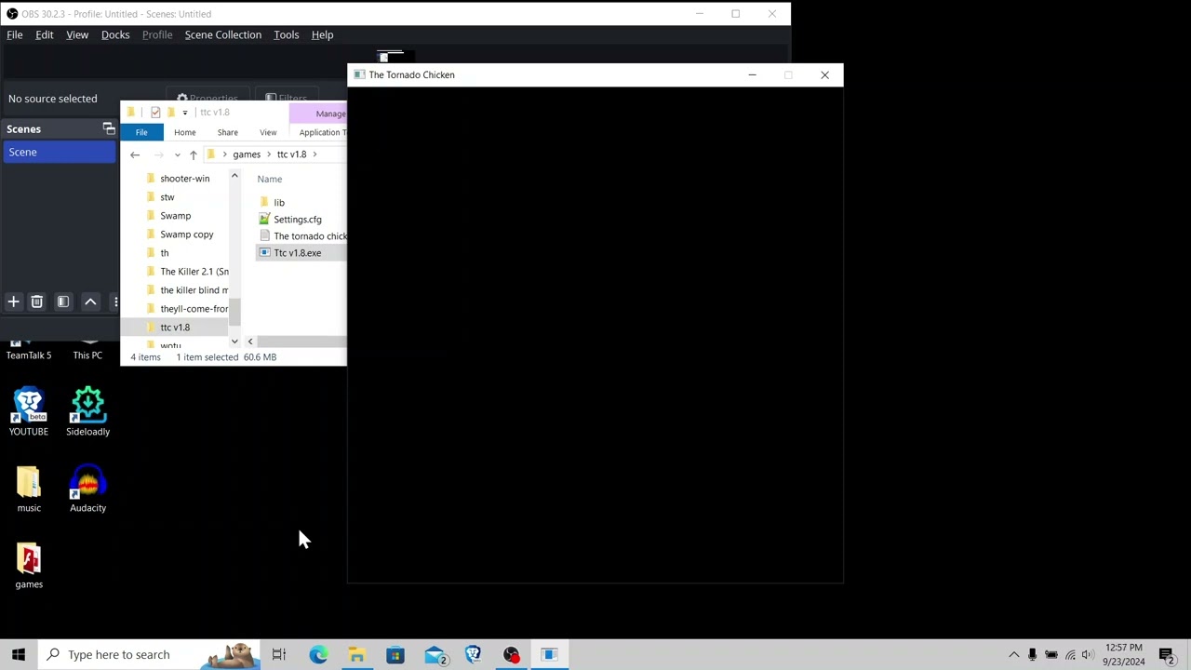Select the lib folder in file list
1191x670 pixels.
point(279,203)
